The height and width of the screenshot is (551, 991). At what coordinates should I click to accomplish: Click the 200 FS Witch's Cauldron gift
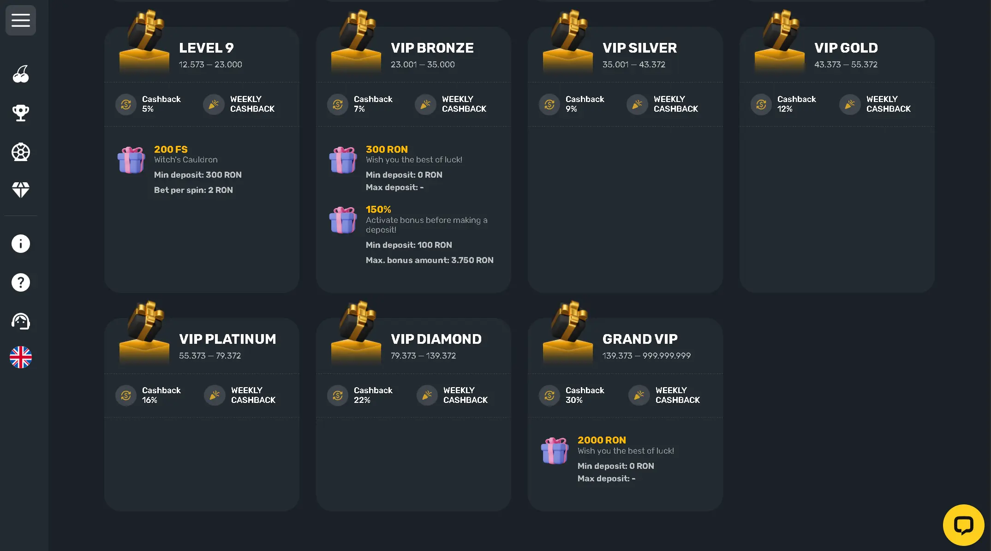pos(131,160)
